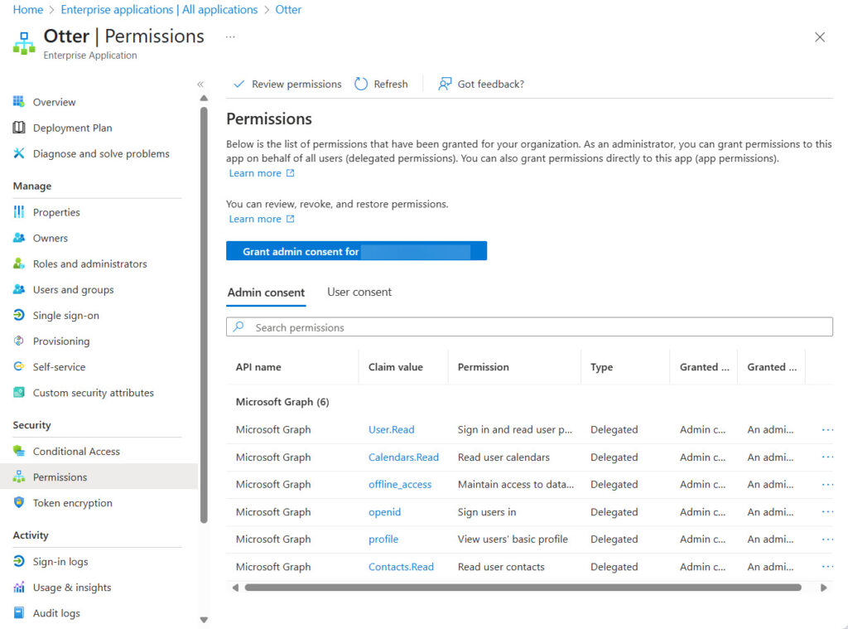The image size is (848, 629).
Task: Open row menu for profile permission
Action: tap(827, 539)
